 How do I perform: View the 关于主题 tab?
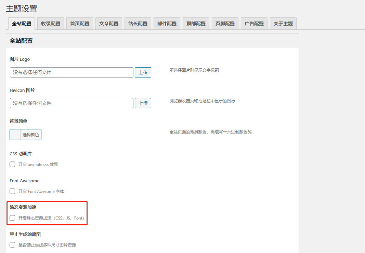[283, 23]
